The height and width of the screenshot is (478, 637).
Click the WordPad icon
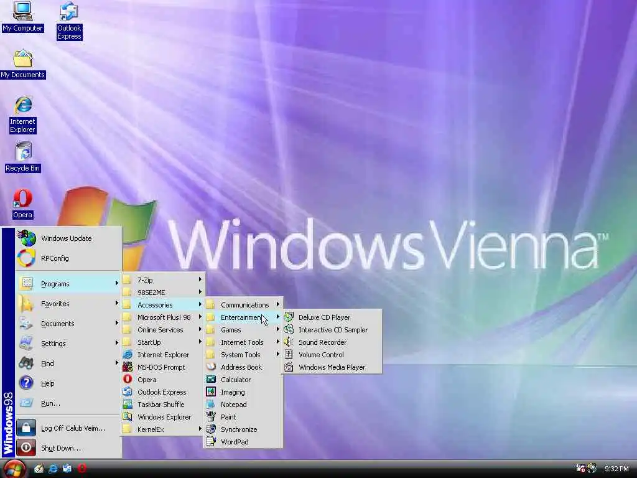tap(211, 441)
